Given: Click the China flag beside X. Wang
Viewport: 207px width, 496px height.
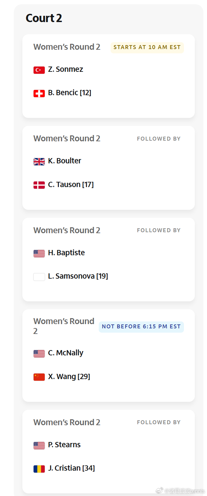Looking at the screenshot, I should point(39,377).
